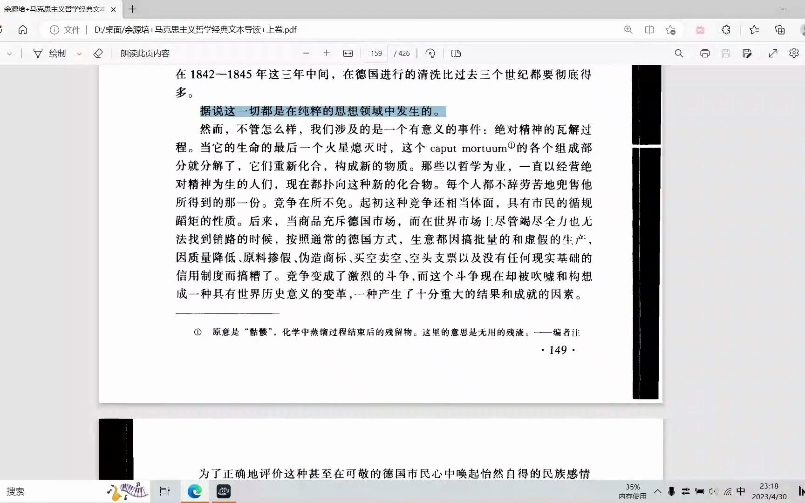The height and width of the screenshot is (503, 805).
Task: Open Microsoft Edge on the taskbar
Action: (x=195, y=491)
